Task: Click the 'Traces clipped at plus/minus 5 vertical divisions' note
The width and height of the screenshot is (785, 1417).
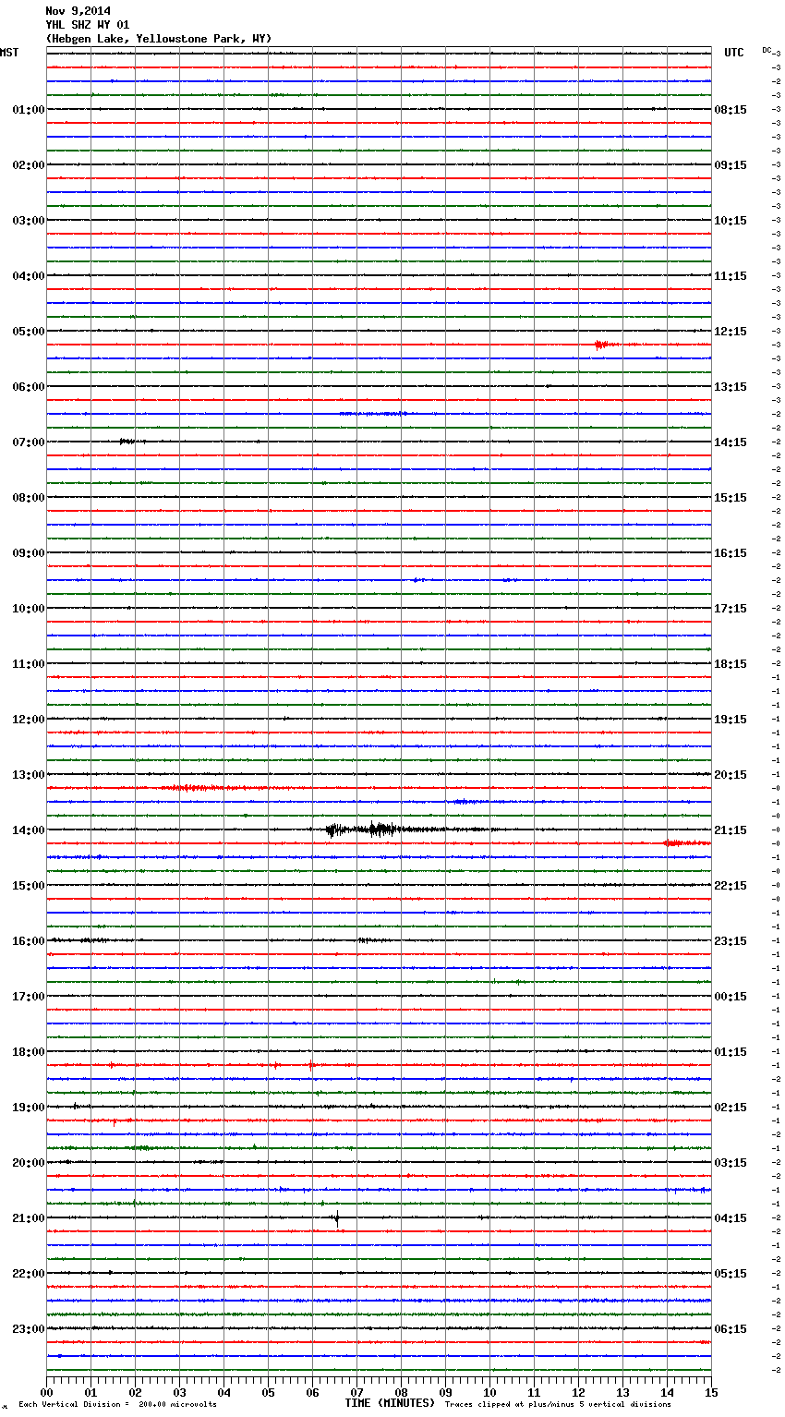Action: pyautogui.click(x=558, y=1405)
